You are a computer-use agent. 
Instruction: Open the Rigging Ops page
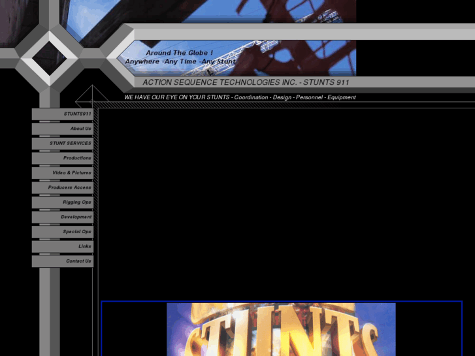[63, 202]
